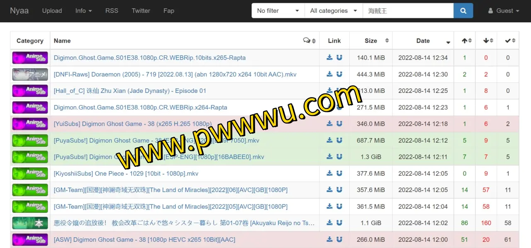Sort by completed downloads checkmark column
Image resolution: width=531 pixels, height=248 pixels.
[x=510, y=41]
